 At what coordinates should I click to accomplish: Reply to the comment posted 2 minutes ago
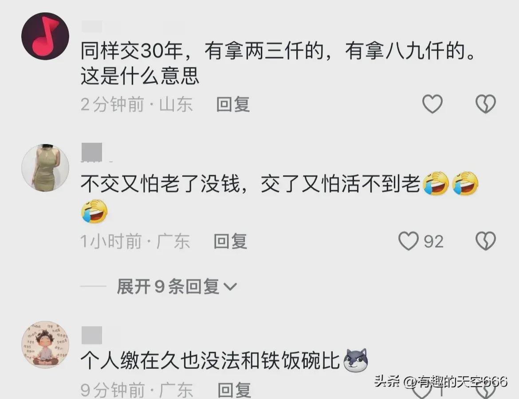(233, 104)
